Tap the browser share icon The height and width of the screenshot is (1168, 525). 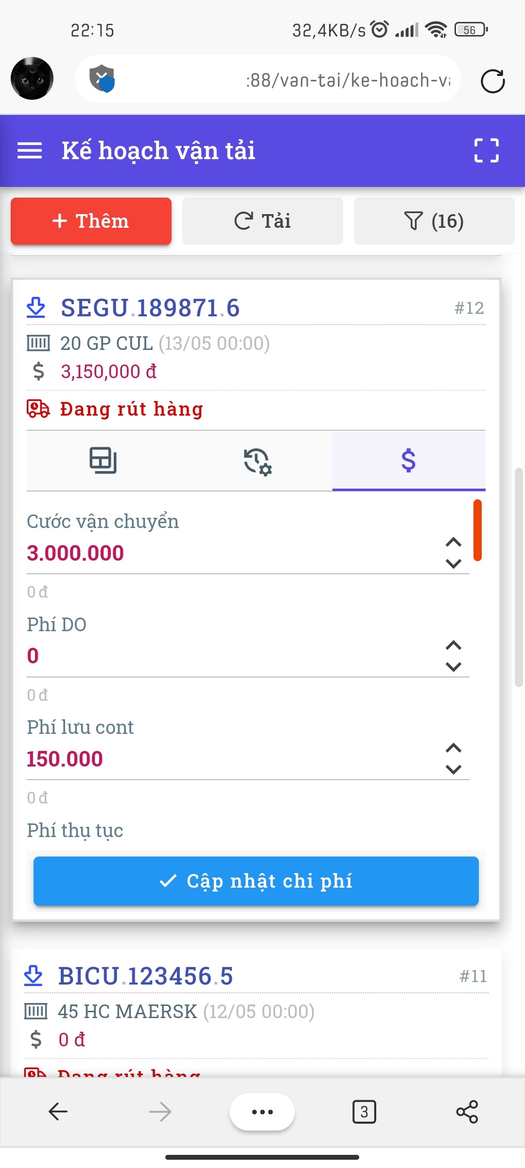tap(467, 1112)
